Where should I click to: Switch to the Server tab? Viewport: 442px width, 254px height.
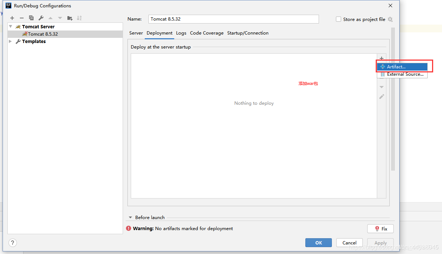(136, 33)
